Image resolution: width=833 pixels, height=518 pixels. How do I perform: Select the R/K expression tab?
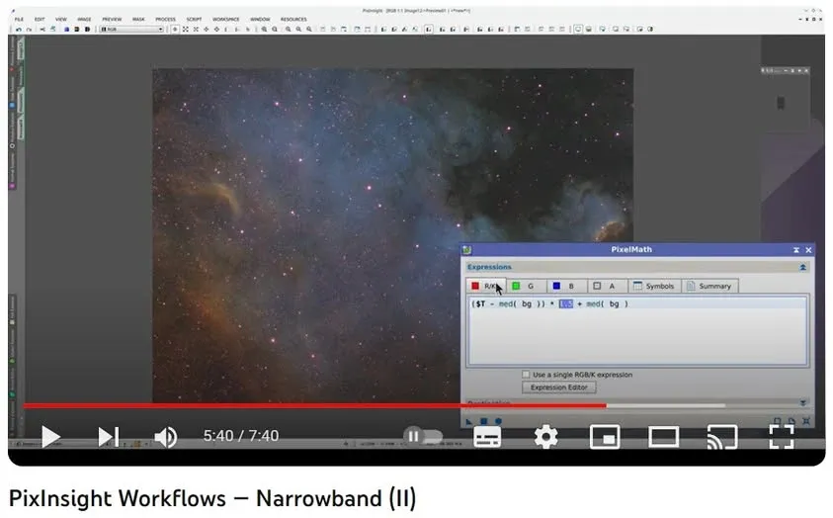click(485, 286)
